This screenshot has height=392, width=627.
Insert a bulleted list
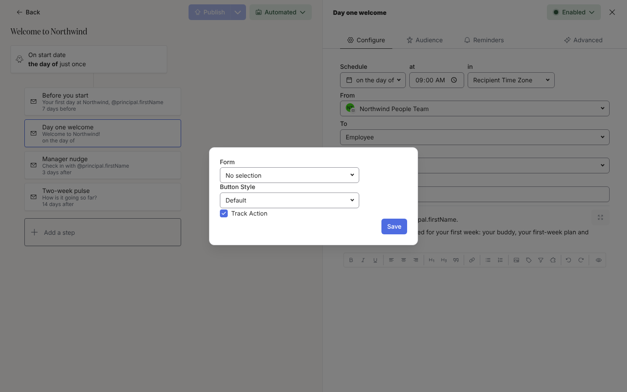pos(488,260)
